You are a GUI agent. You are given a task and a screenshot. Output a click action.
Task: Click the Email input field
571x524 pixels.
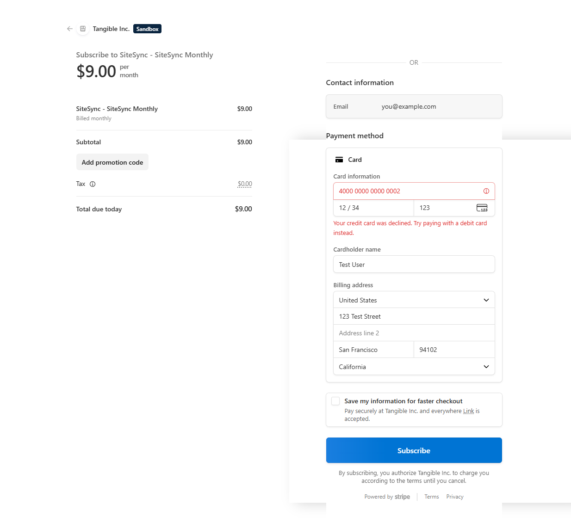click(x=414, y=106)
